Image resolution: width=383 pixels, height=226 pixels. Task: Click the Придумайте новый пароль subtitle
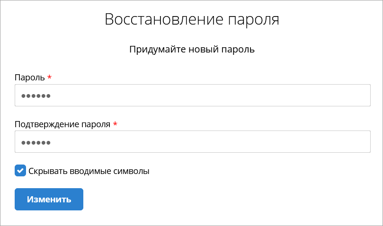[192, 49]
